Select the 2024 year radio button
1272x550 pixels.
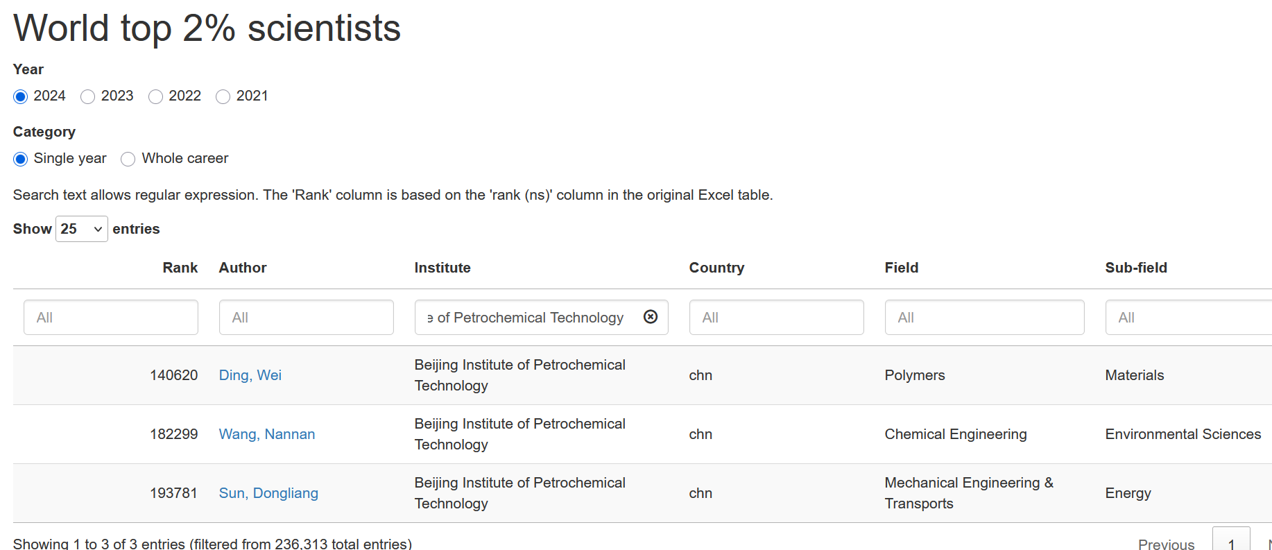(21, 96)
